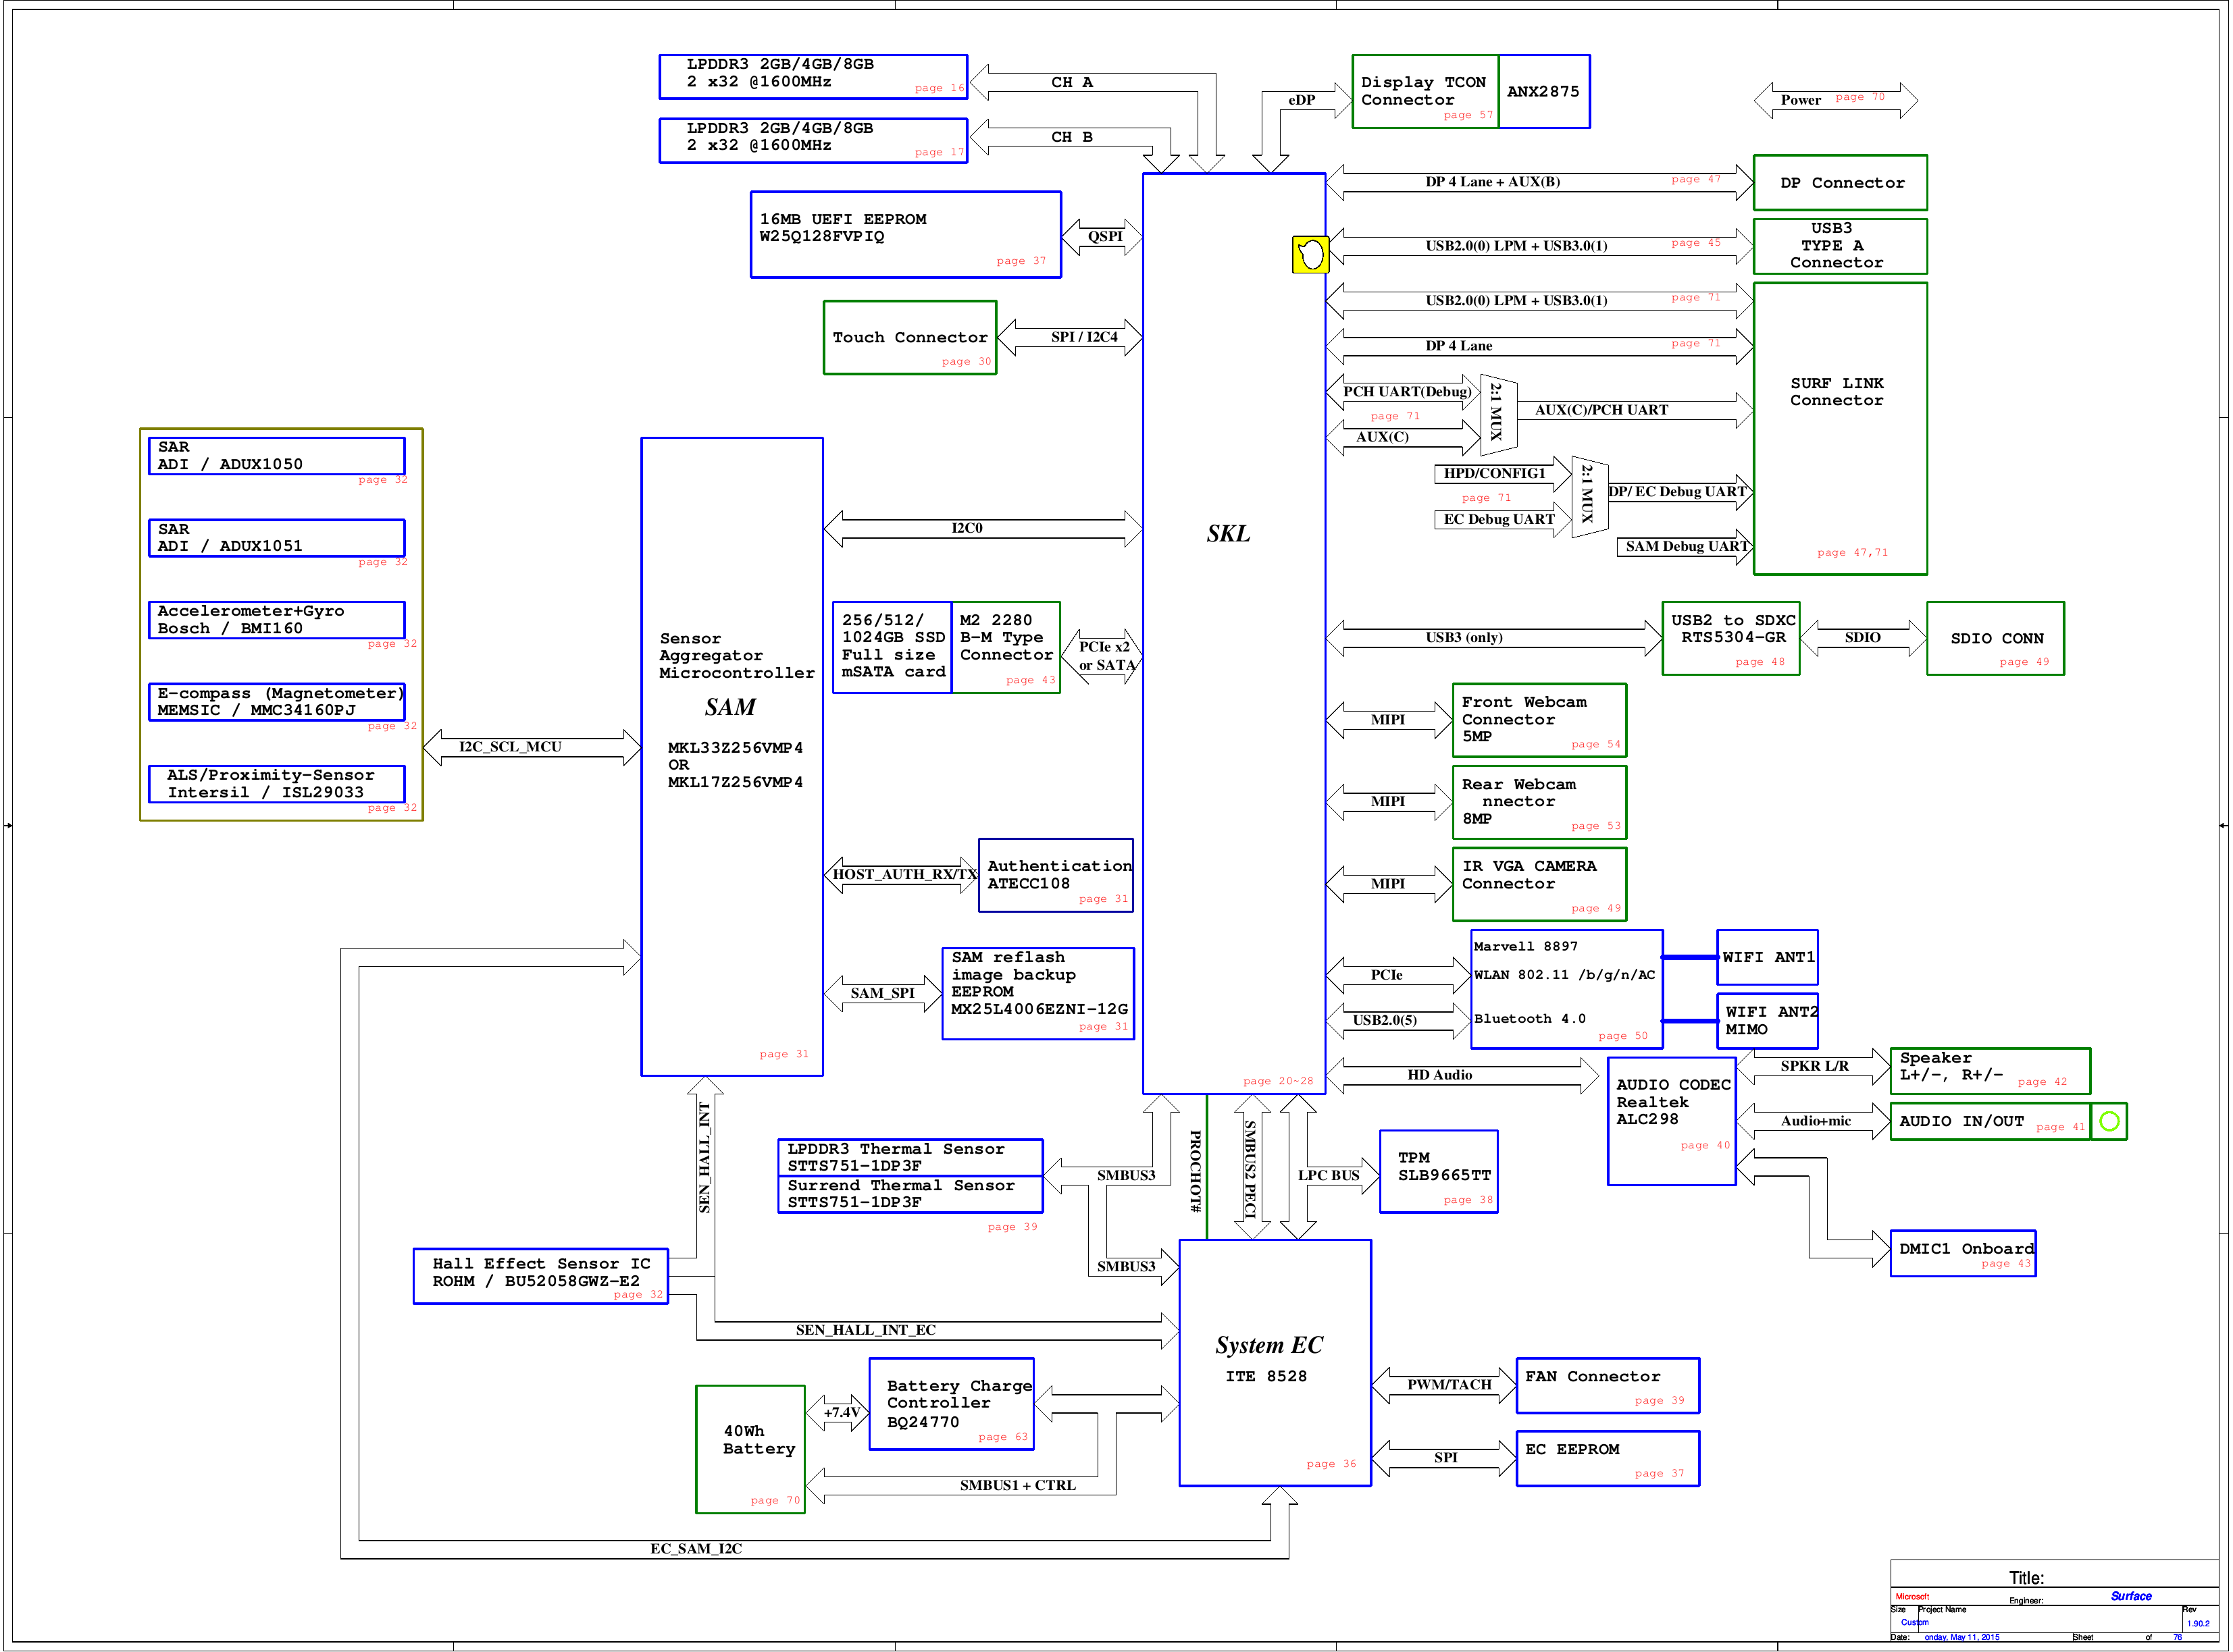Select the FAN Connector block
This screenshot has width=2233, height=1652.
pyautogui.click(x=1608, y=1386)
